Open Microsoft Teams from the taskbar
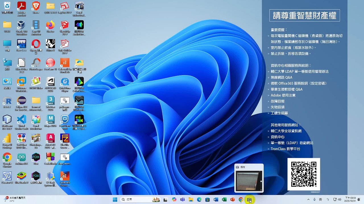Viewport: 364px width, 204px height. (182, 199)
